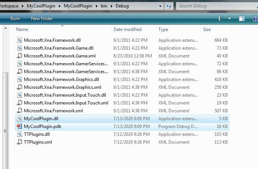258x169 pixels.
Task: Toggle the preview pane button
Action: click(242, 18)
